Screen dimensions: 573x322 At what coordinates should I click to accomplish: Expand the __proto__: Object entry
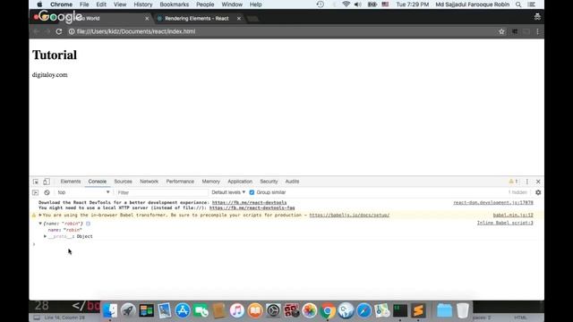46,236
